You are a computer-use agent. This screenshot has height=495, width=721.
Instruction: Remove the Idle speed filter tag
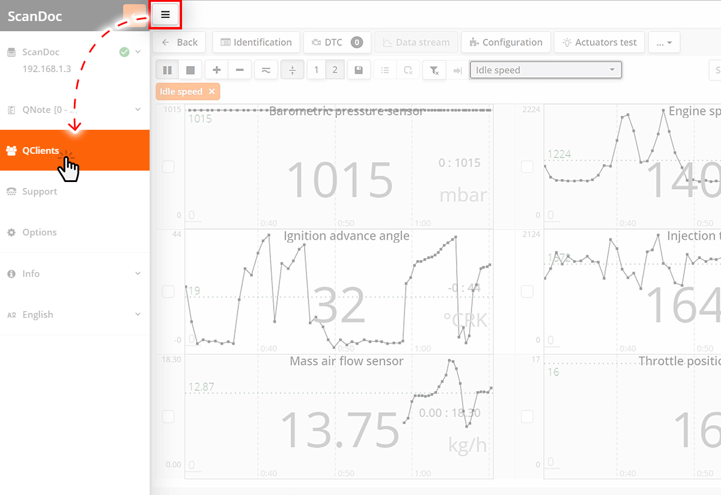pyautogui.click(x=211, y=91)
